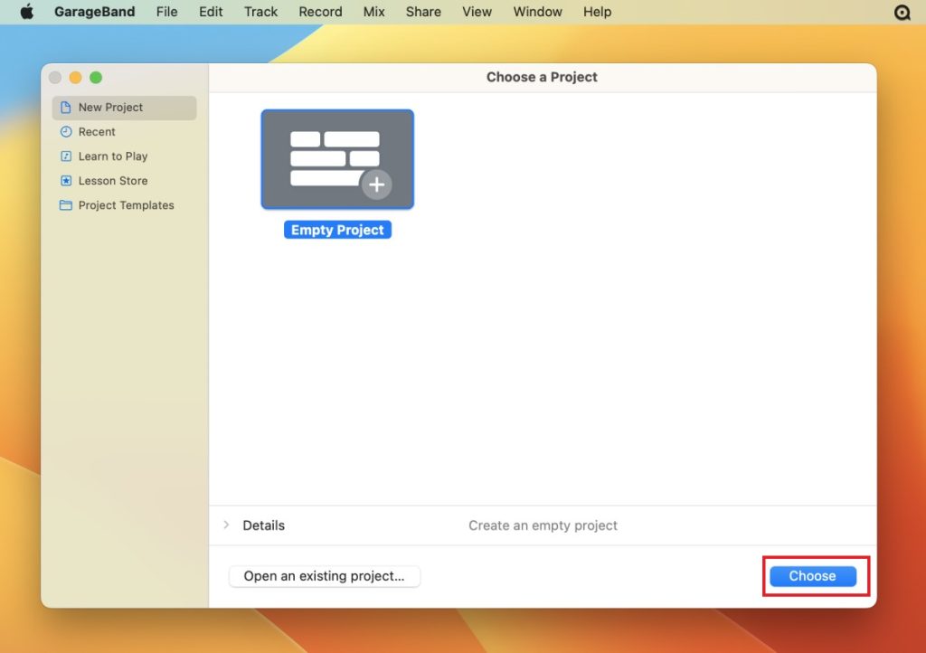Open the File menu
Screen dimensions: 926x653
(x=166, y=12)
